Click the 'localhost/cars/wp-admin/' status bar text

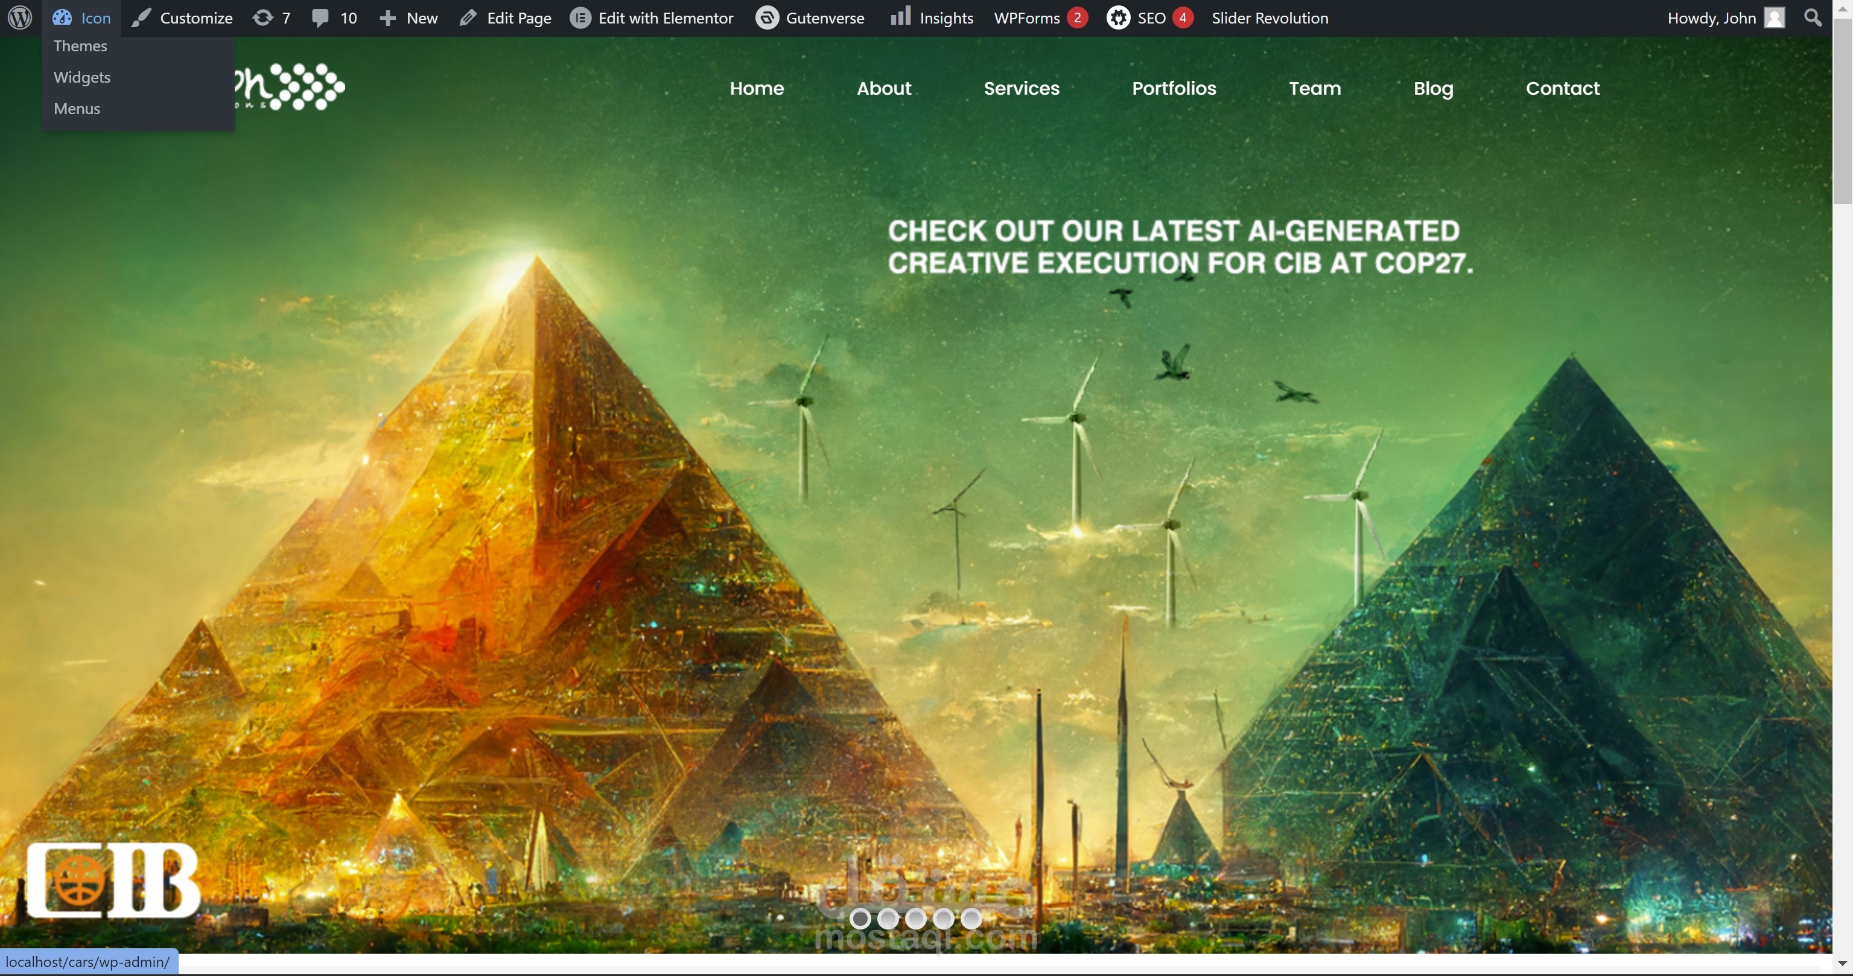(x=87, y=962)
